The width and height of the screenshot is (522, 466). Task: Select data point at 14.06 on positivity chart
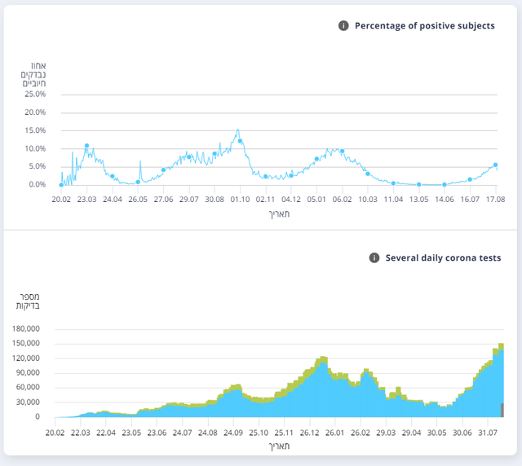coord(445,185)
